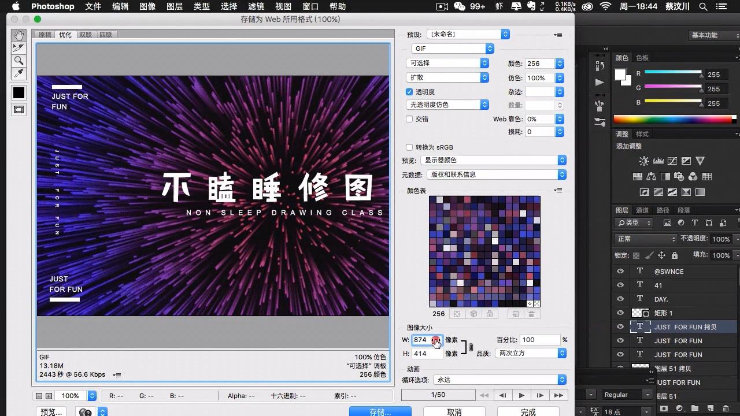Image resolution: width=740 pixels, height=416 pixels.
Task: Open the 颜色 256 count dropdown
Action: tap(560, 64)
